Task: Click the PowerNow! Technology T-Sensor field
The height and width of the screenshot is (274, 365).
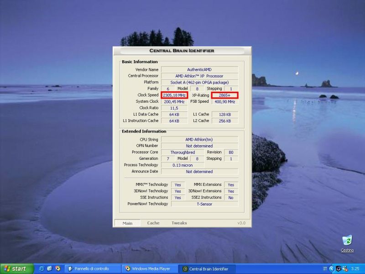Action: pos(204,204)
